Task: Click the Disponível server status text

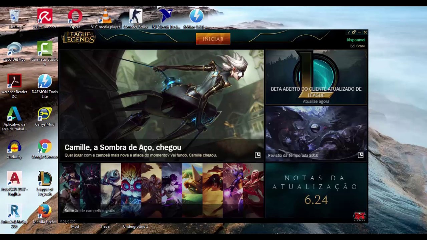Action: pos(356,40)
